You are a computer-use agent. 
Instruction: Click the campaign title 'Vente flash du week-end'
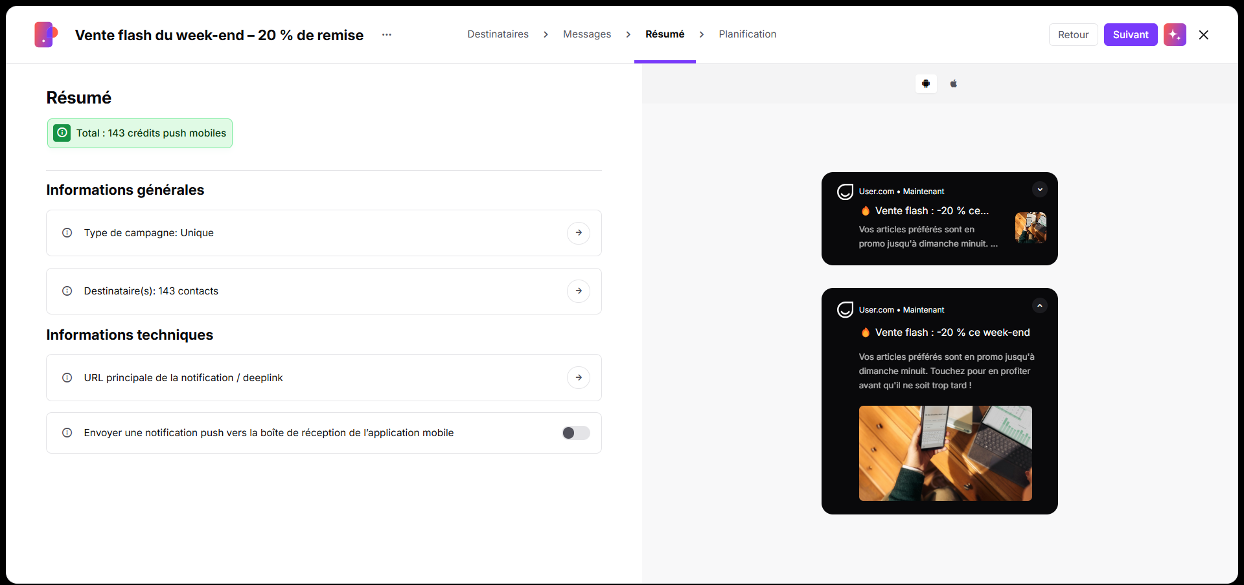tap(219, 35)
